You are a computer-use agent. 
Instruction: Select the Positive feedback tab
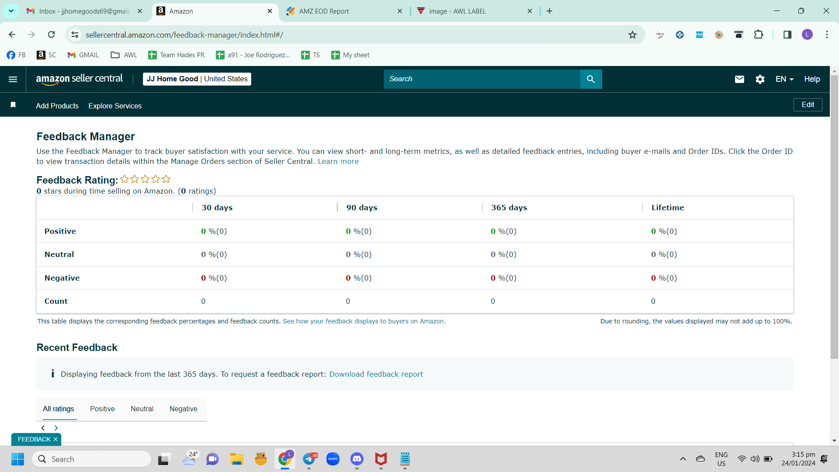point(102,409)
